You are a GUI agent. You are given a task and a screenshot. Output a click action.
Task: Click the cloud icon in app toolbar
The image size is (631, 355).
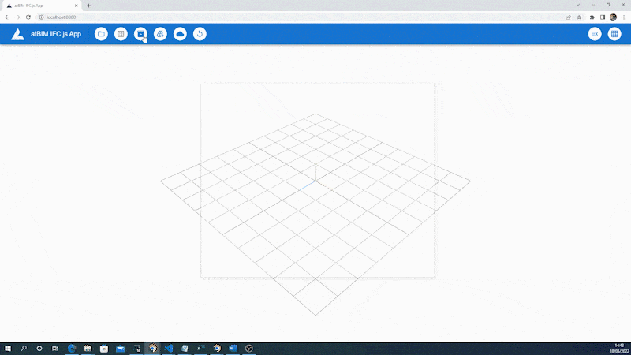[180, 34]
